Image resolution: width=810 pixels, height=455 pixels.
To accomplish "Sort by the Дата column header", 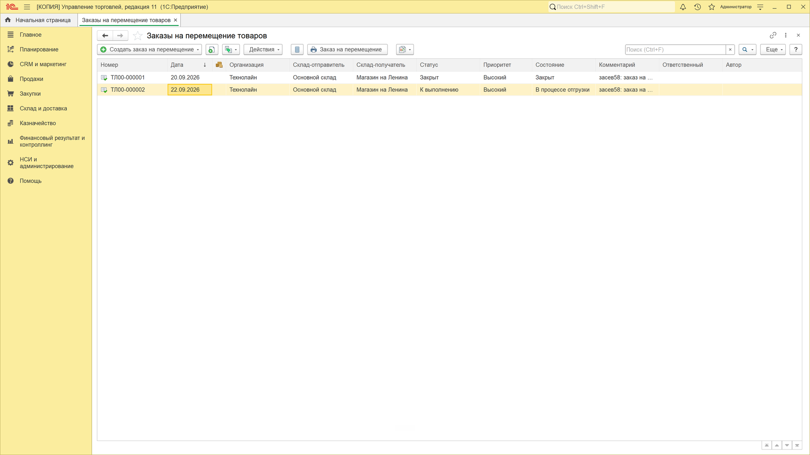I will click(189, 65).
